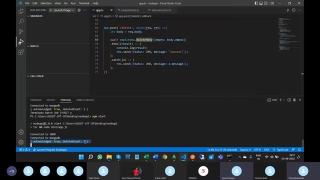Open Windows Start menu
Viewport: 320px width, 180px height.
[x=81, y=156]
